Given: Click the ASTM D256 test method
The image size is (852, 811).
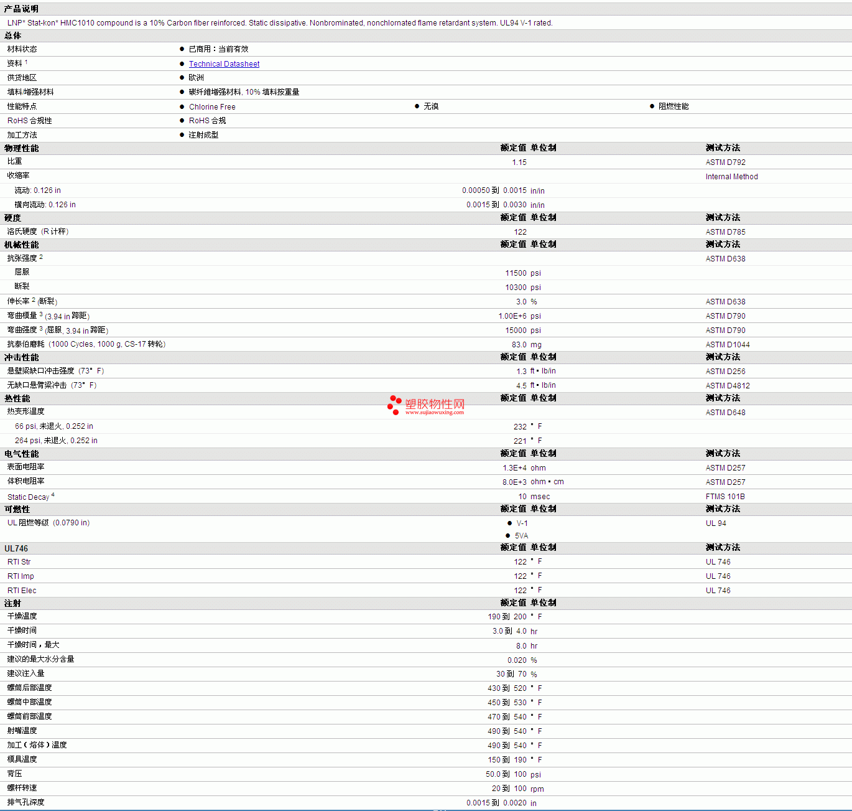Looking at the screenshot, I should pos(725,372).
